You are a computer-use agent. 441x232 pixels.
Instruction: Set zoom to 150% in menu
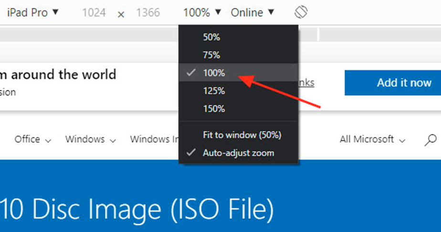213,109
